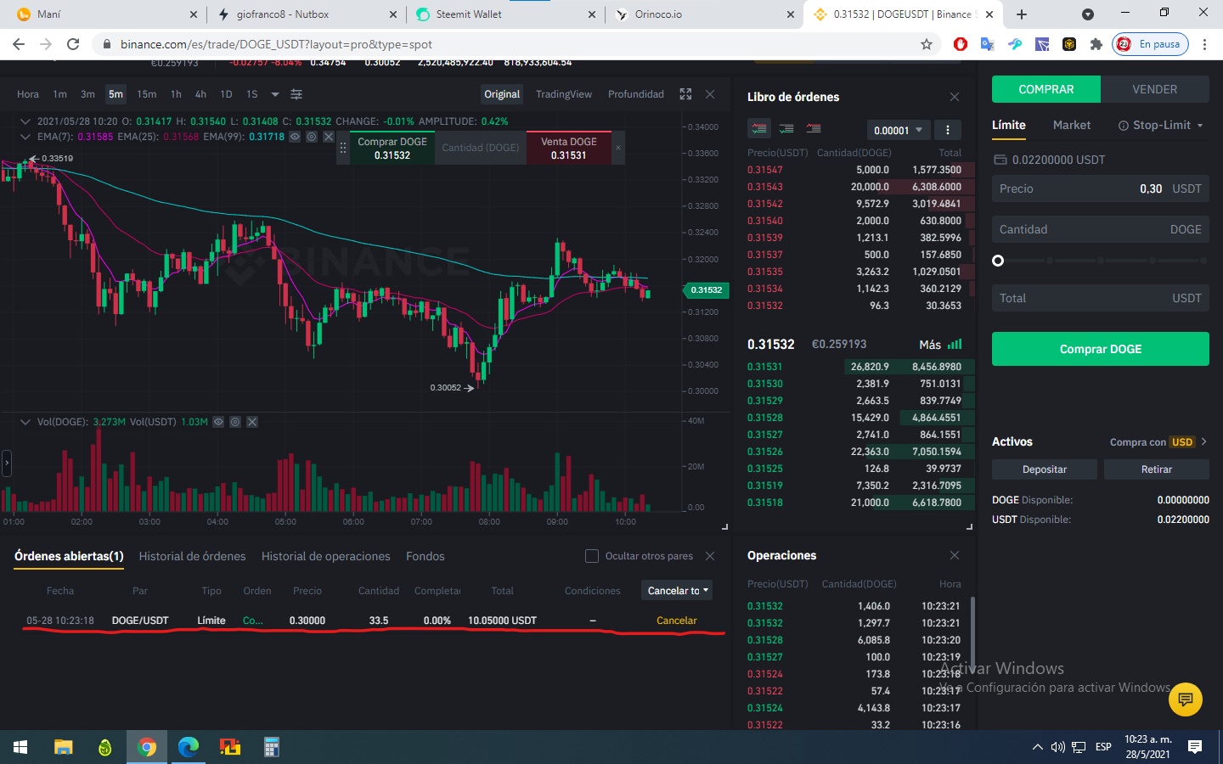Toggle EMA indicator visibility eye

pyautogui.click(x=295, y=137)
